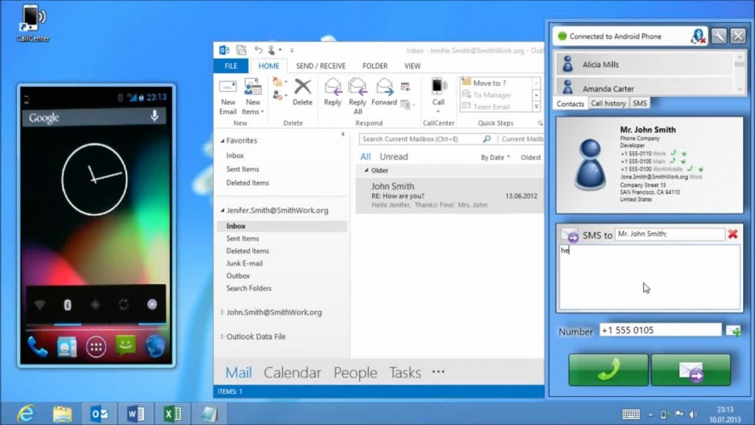Collapse the Favorites folder group
The height and width of the screenshot is (425, 755).
223,141
